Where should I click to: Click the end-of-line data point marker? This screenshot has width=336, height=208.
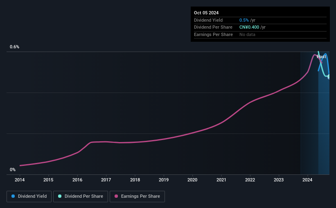pos(329,77)
